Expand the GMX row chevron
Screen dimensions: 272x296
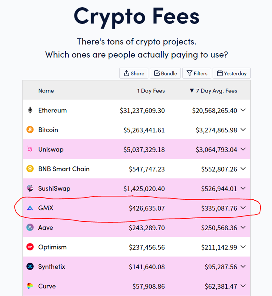click(x=243, y=208)
